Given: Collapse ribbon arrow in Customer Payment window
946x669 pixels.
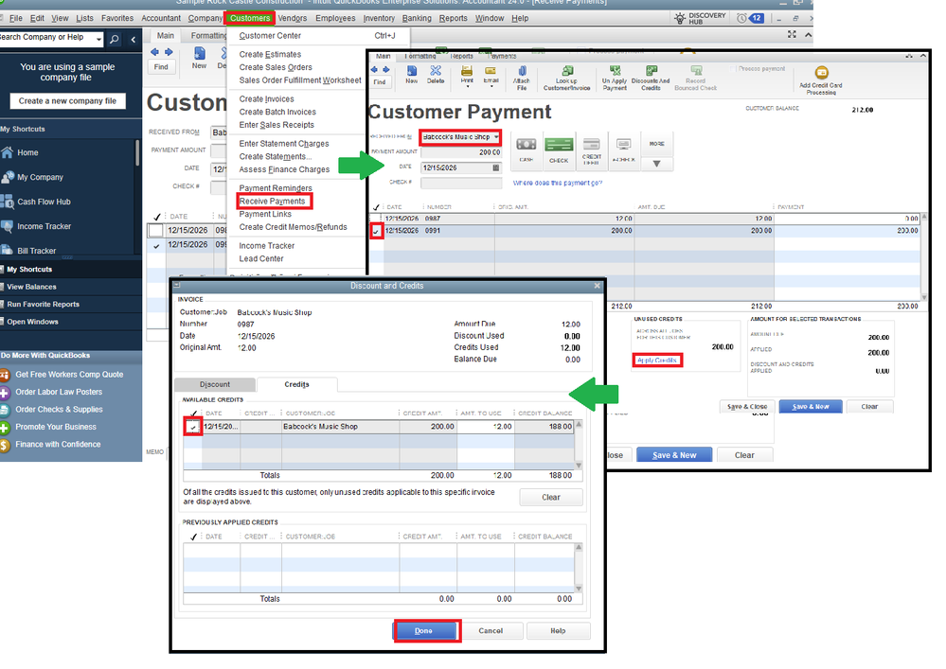Looking at the screenshot, I should coord(923,56).
